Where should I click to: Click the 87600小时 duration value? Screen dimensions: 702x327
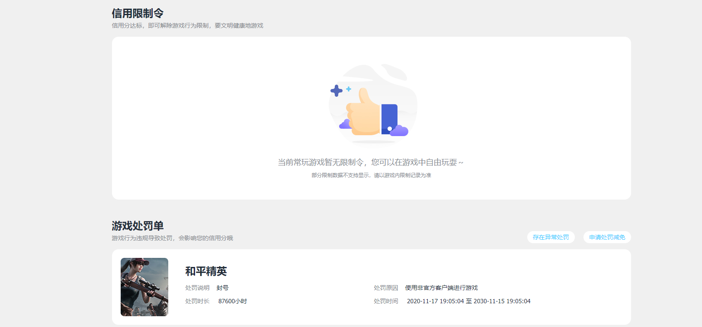[x=233, y=301]
